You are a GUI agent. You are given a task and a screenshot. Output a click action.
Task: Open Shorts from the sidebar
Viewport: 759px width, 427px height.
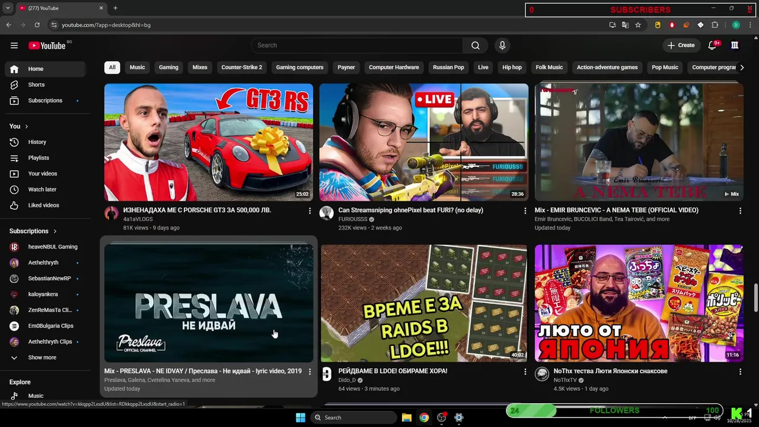[45, 85]
